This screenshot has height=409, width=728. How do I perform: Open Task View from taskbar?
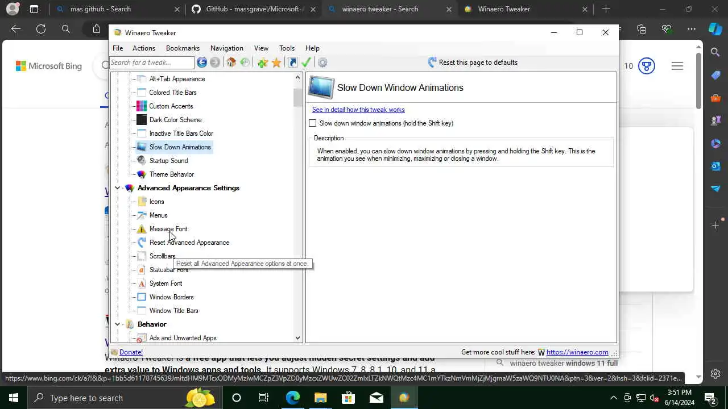point(264,398)
